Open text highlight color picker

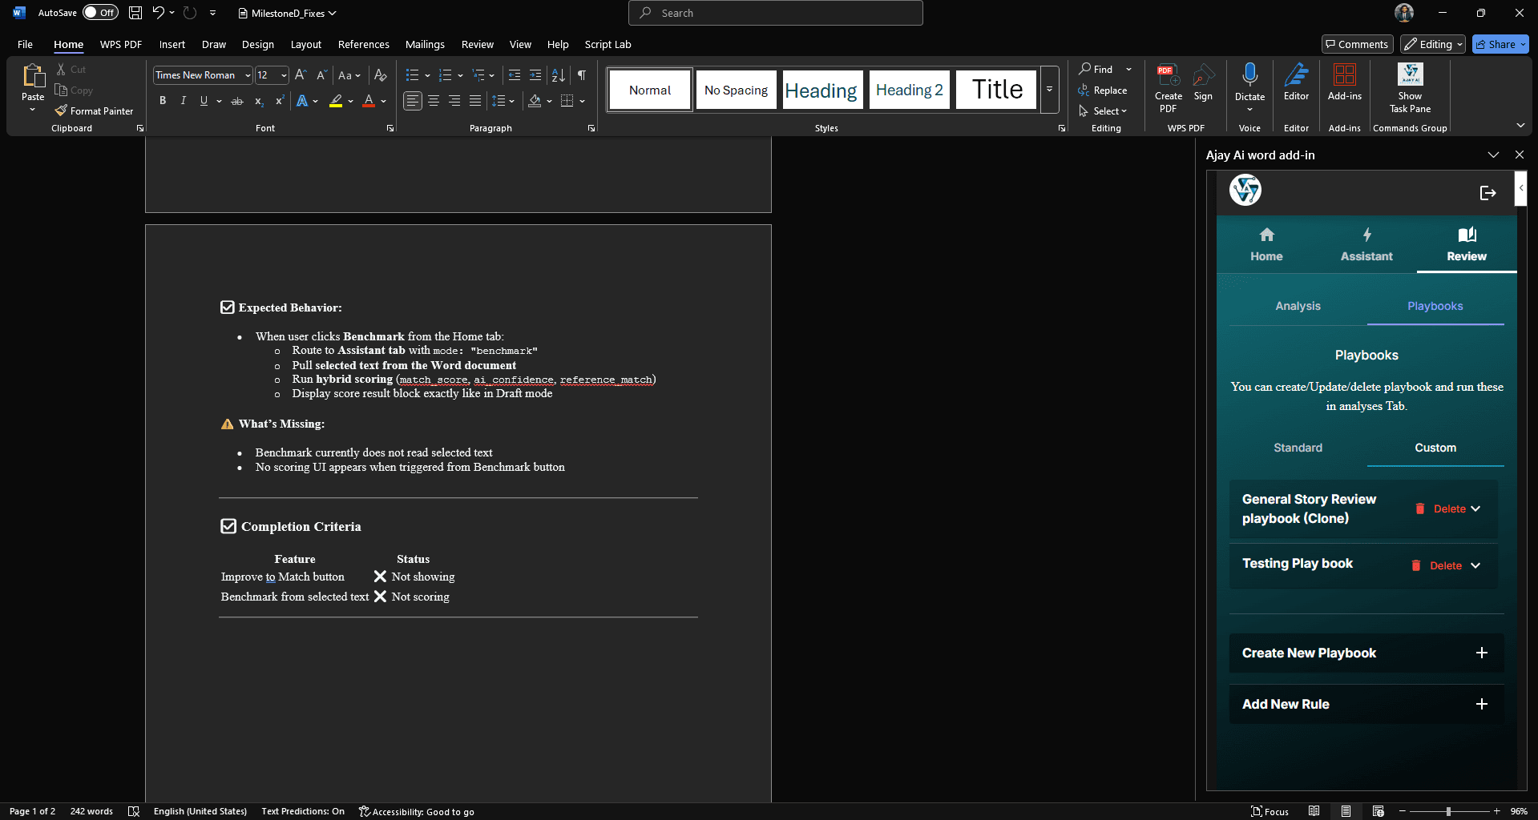point(350,102)
